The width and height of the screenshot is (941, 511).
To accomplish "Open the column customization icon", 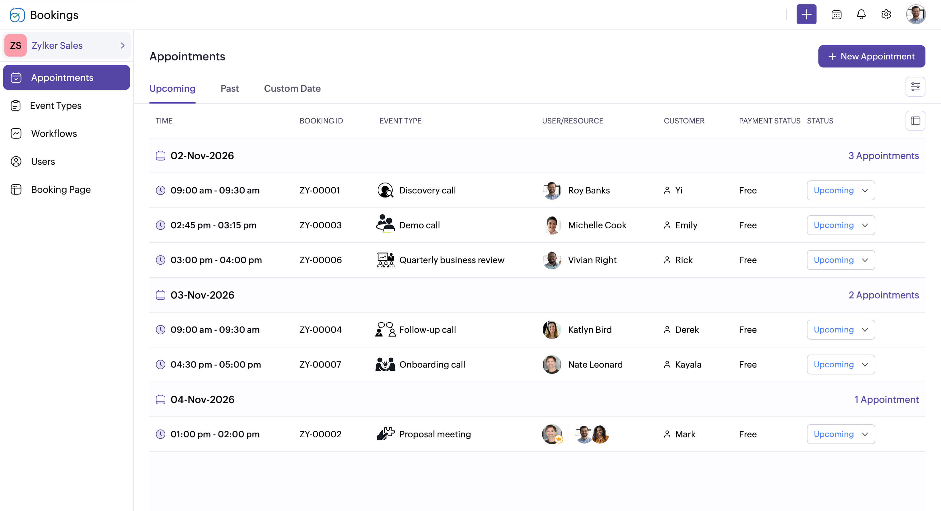I will pos(915,120).
